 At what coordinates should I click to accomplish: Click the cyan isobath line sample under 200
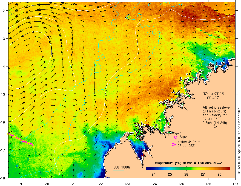[x=119, y=170]
